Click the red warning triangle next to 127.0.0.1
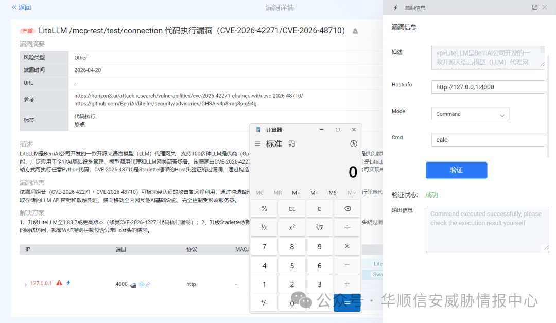The image size is (556, 323). point(59,283)
